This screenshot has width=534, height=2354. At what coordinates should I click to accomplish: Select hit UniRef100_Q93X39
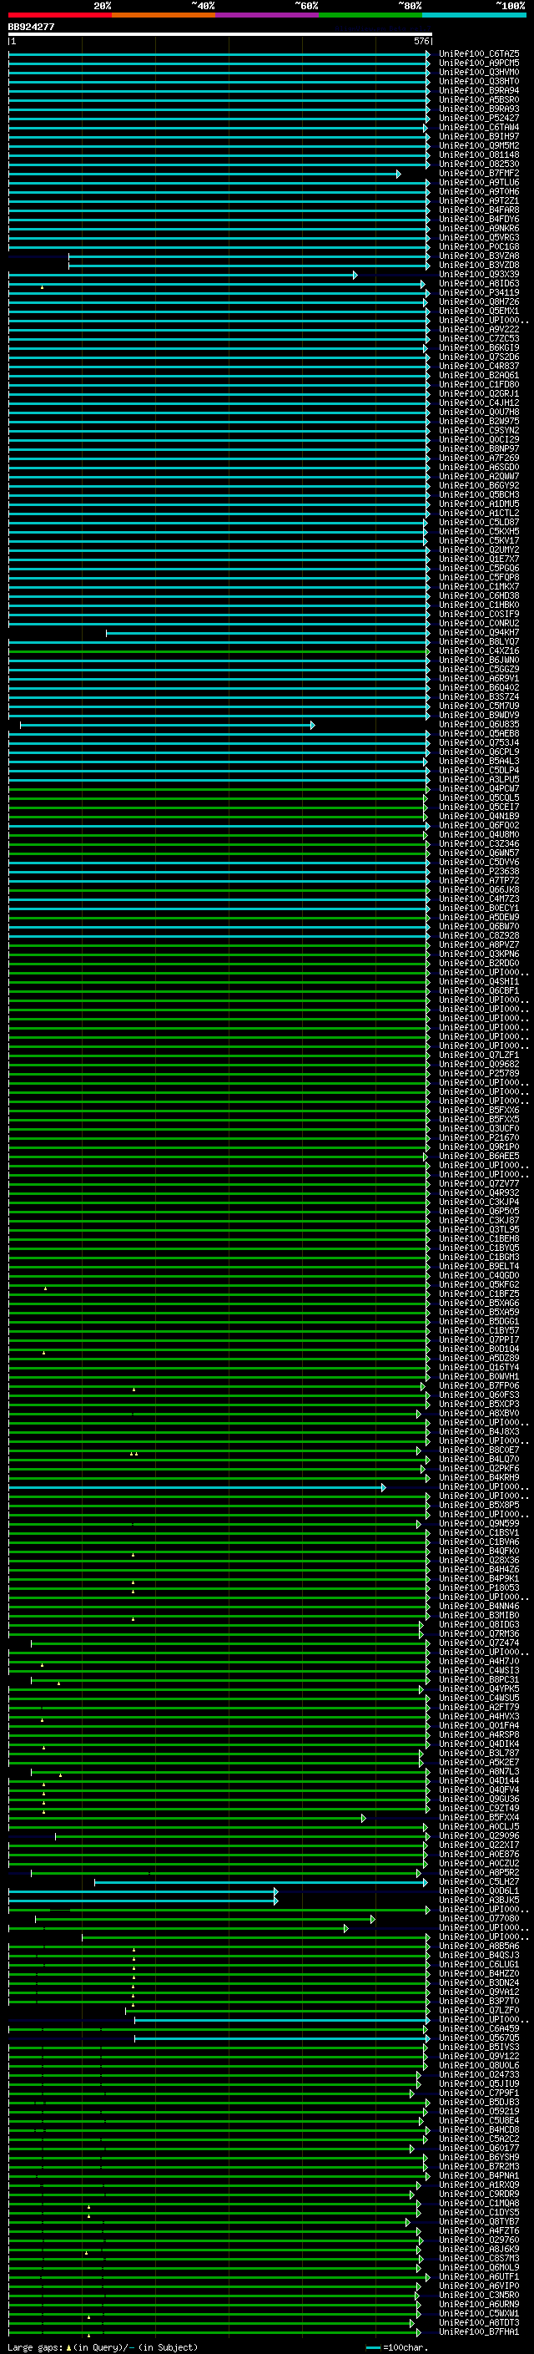click(479, 274)
